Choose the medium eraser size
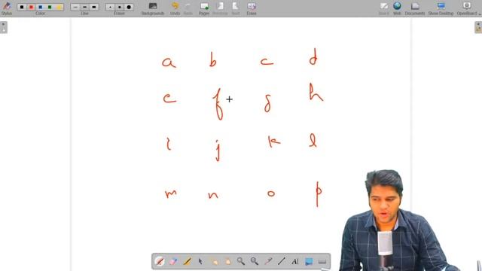The height and width of the screenshot is (271, 482). (119, 7)
